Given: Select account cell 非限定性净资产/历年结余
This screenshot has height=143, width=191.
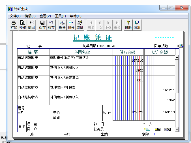Looking at the screenshot, I should (x=81, y=60).
